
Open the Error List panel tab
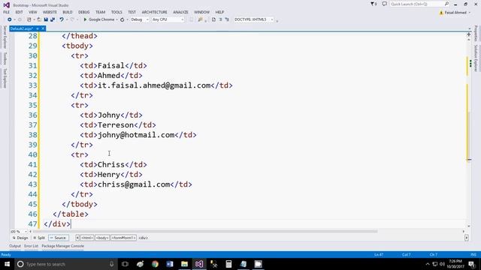[32, 246]
